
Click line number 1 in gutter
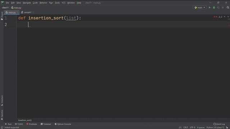pyautogui.click(x=6, y=18)
